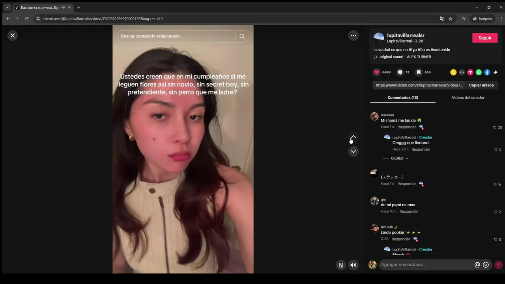Share the video via Facebook icon

(x=487, y=72)
